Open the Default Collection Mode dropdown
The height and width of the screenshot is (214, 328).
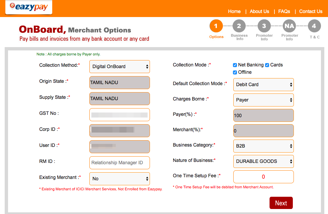click(263, 84)
